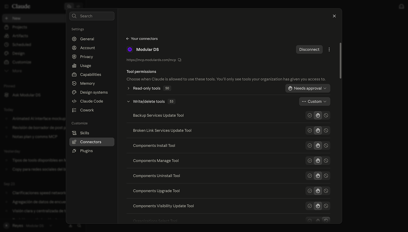The height and width of the screenshot is (232, 408).
Task: Click the Account person icon
Action: [x=74, y=48]
